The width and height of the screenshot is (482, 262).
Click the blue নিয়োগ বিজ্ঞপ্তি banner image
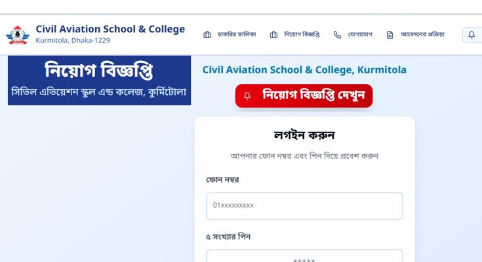tap(99, 80)
